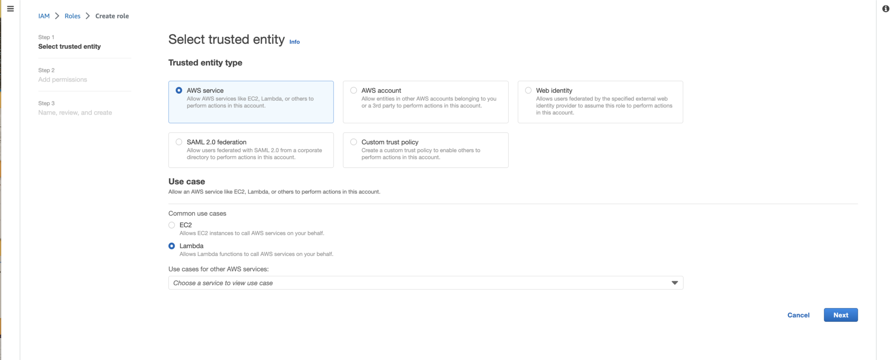Navigate to Roles via the breadcrumb
Screen dimensions: 894x360
point(72,16)
